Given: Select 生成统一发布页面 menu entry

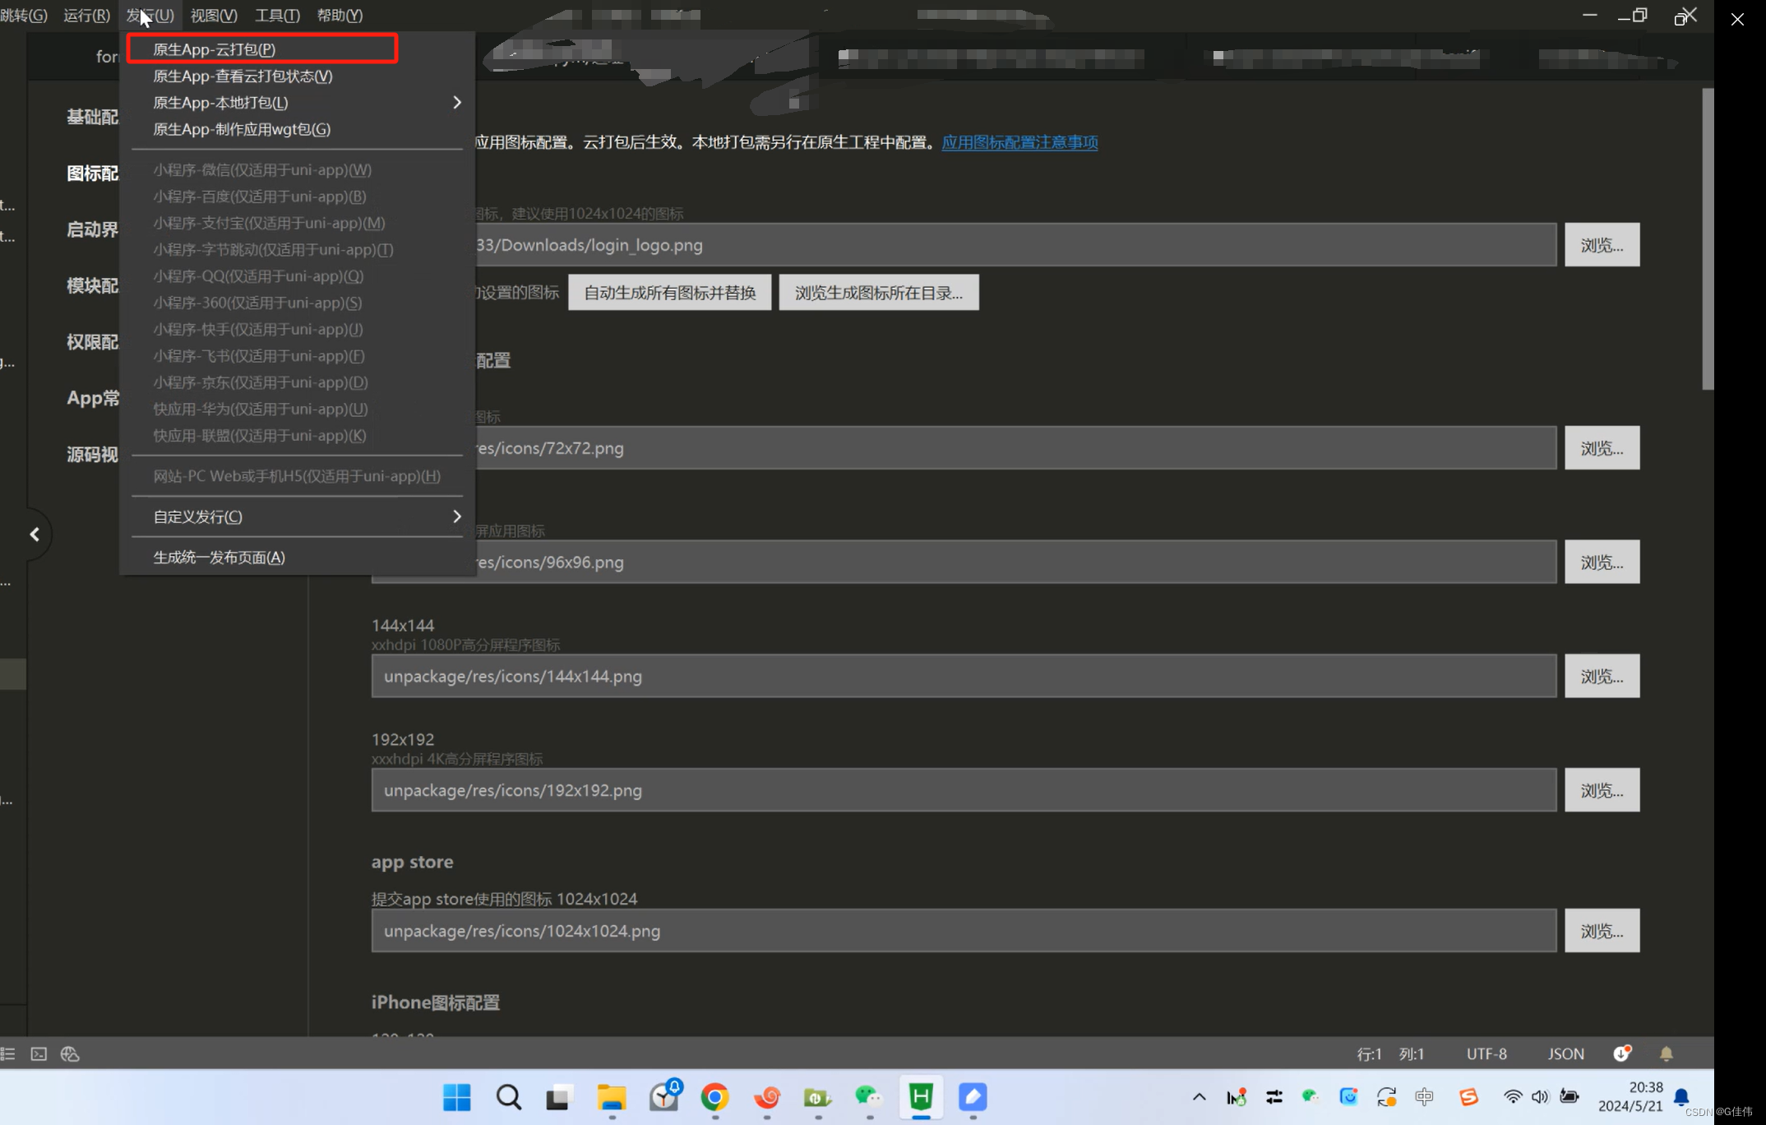Looking at the screenshot, I should [x=219, y=558].
